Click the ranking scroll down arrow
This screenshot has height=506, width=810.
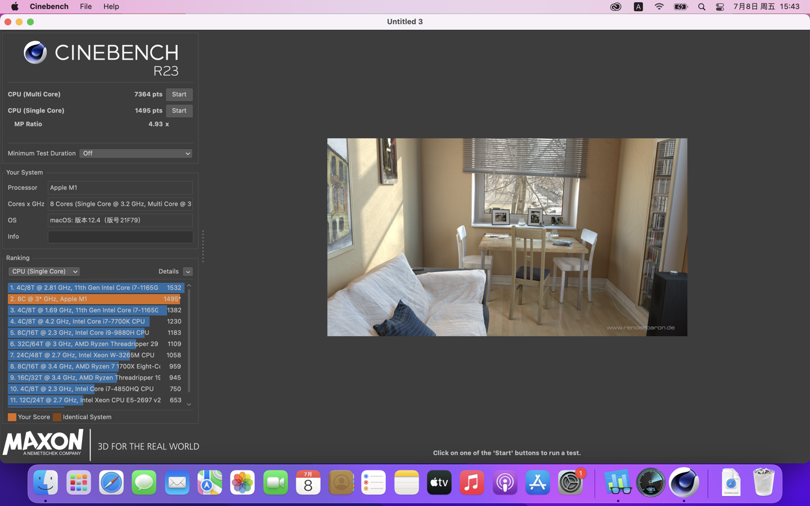[189, 404]
